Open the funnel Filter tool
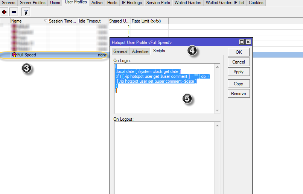 tap(26, 12)
